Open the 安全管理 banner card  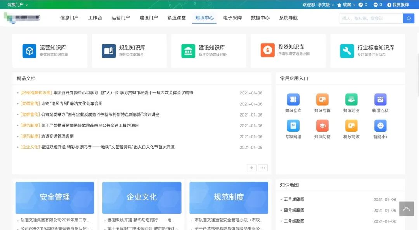[55, 198]
